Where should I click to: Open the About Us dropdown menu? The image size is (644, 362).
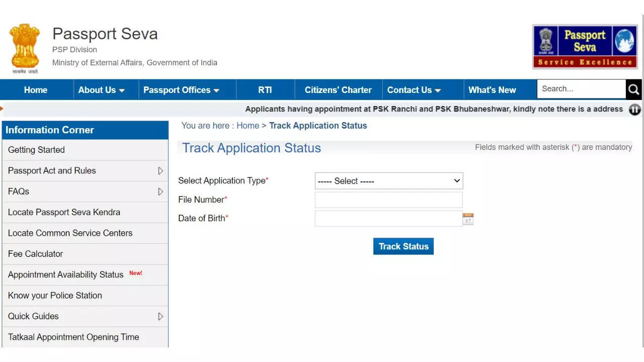(101, 90)
